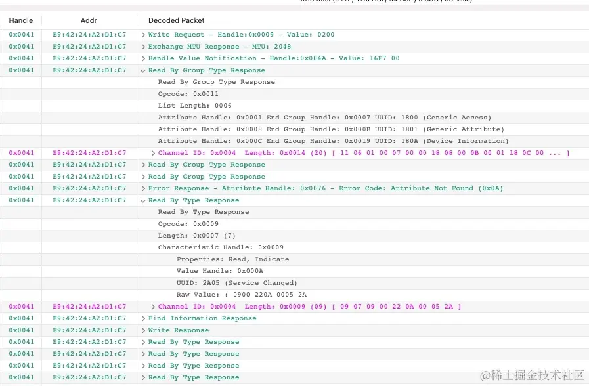Select 'Properties: Read, Indicate' line

[232, 259]
